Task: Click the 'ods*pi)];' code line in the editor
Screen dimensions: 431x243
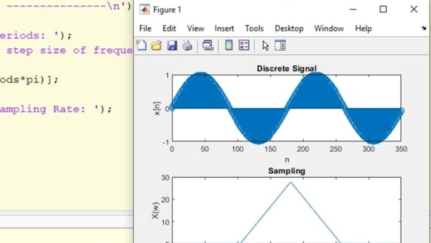Action: [29, 80]
